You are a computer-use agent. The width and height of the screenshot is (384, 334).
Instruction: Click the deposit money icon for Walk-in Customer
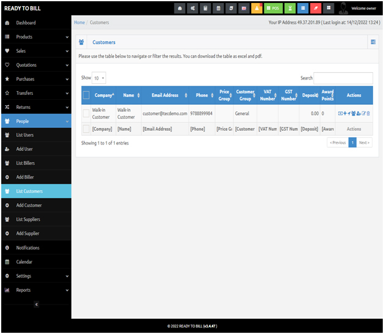[340, 114]
